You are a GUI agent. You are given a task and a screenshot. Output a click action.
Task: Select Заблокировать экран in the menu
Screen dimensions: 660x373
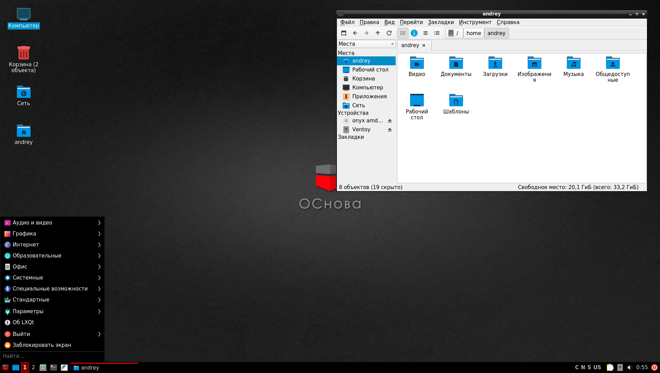[x=42, y=345]
